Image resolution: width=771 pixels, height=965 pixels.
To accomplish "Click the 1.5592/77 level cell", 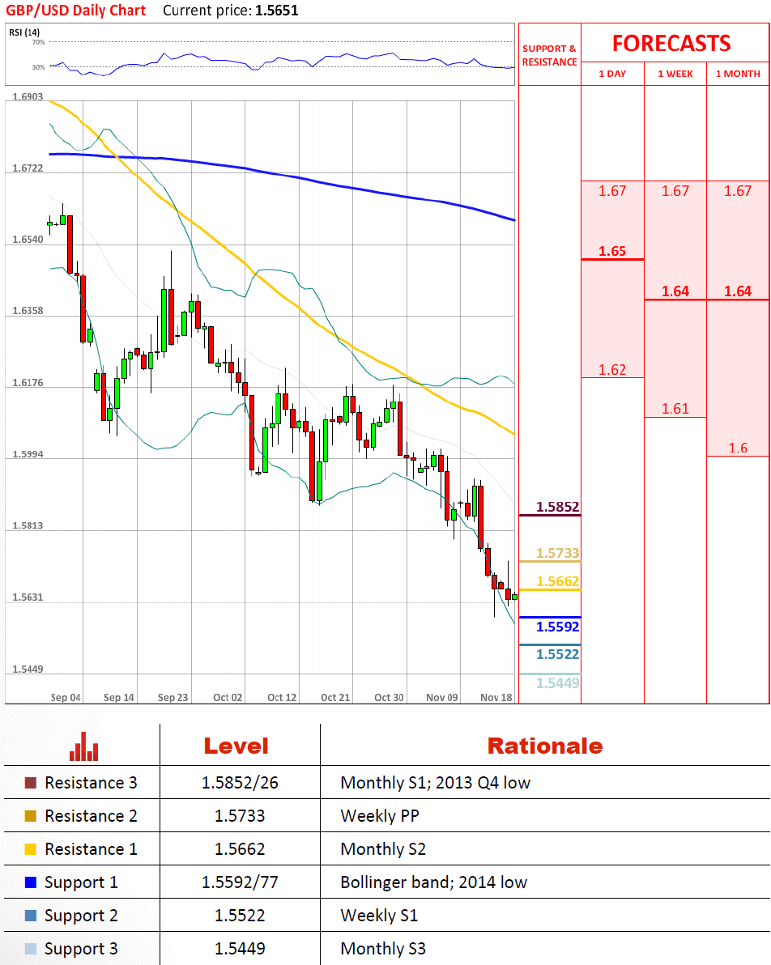I will tap(240, 882).
